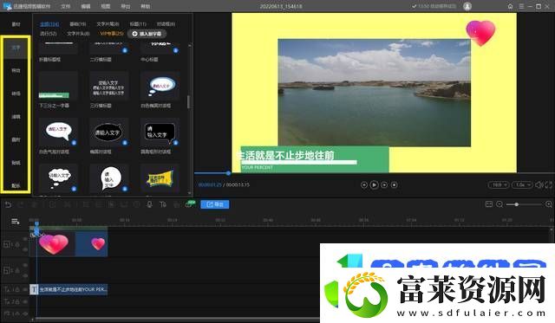The height and width of the screenshot is (323, 555).
Task: Open the 编辑 menu
Action: click(x=85, y=6)
